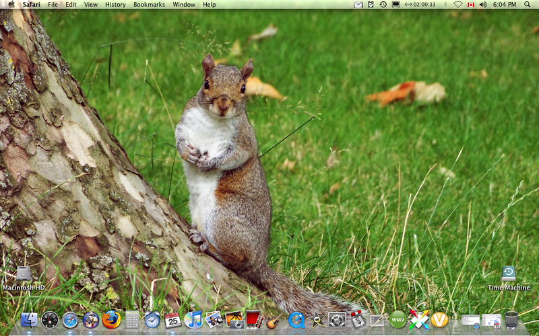Open the History menu
This screenshot has width=539, height=336.
click(115, 5)
